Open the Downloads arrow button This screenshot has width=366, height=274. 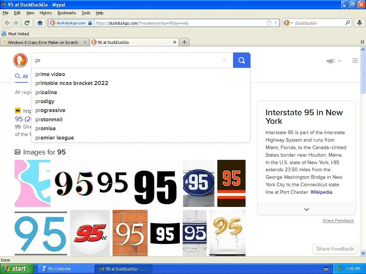pos(360,23)
